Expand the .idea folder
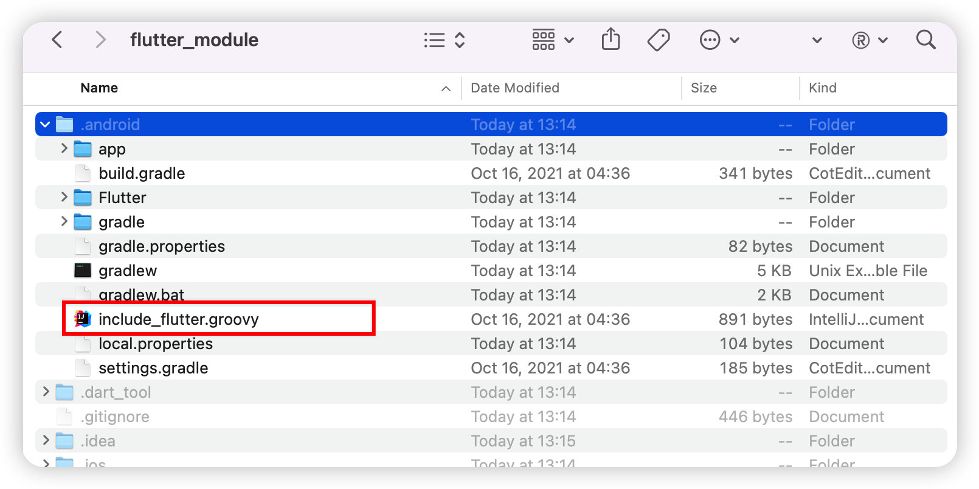This screenshot has width=979, height=489. tap(46, 440)
